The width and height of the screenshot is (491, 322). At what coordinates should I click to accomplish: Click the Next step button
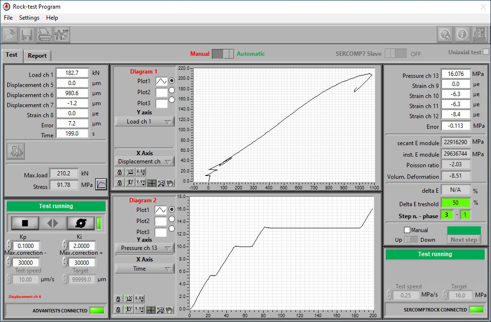click(x=464, y=240)
